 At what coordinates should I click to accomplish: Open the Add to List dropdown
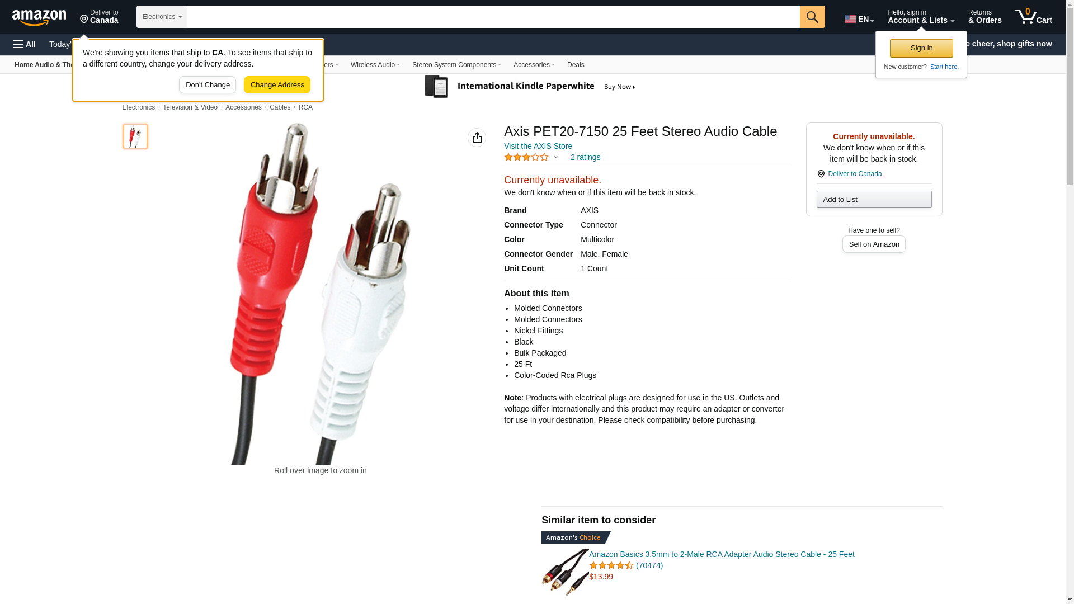[874, 200]
